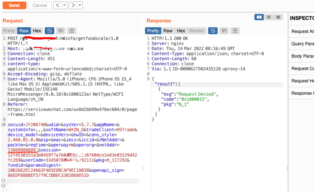Click the "N_1" pkg value

click(183, 104)
